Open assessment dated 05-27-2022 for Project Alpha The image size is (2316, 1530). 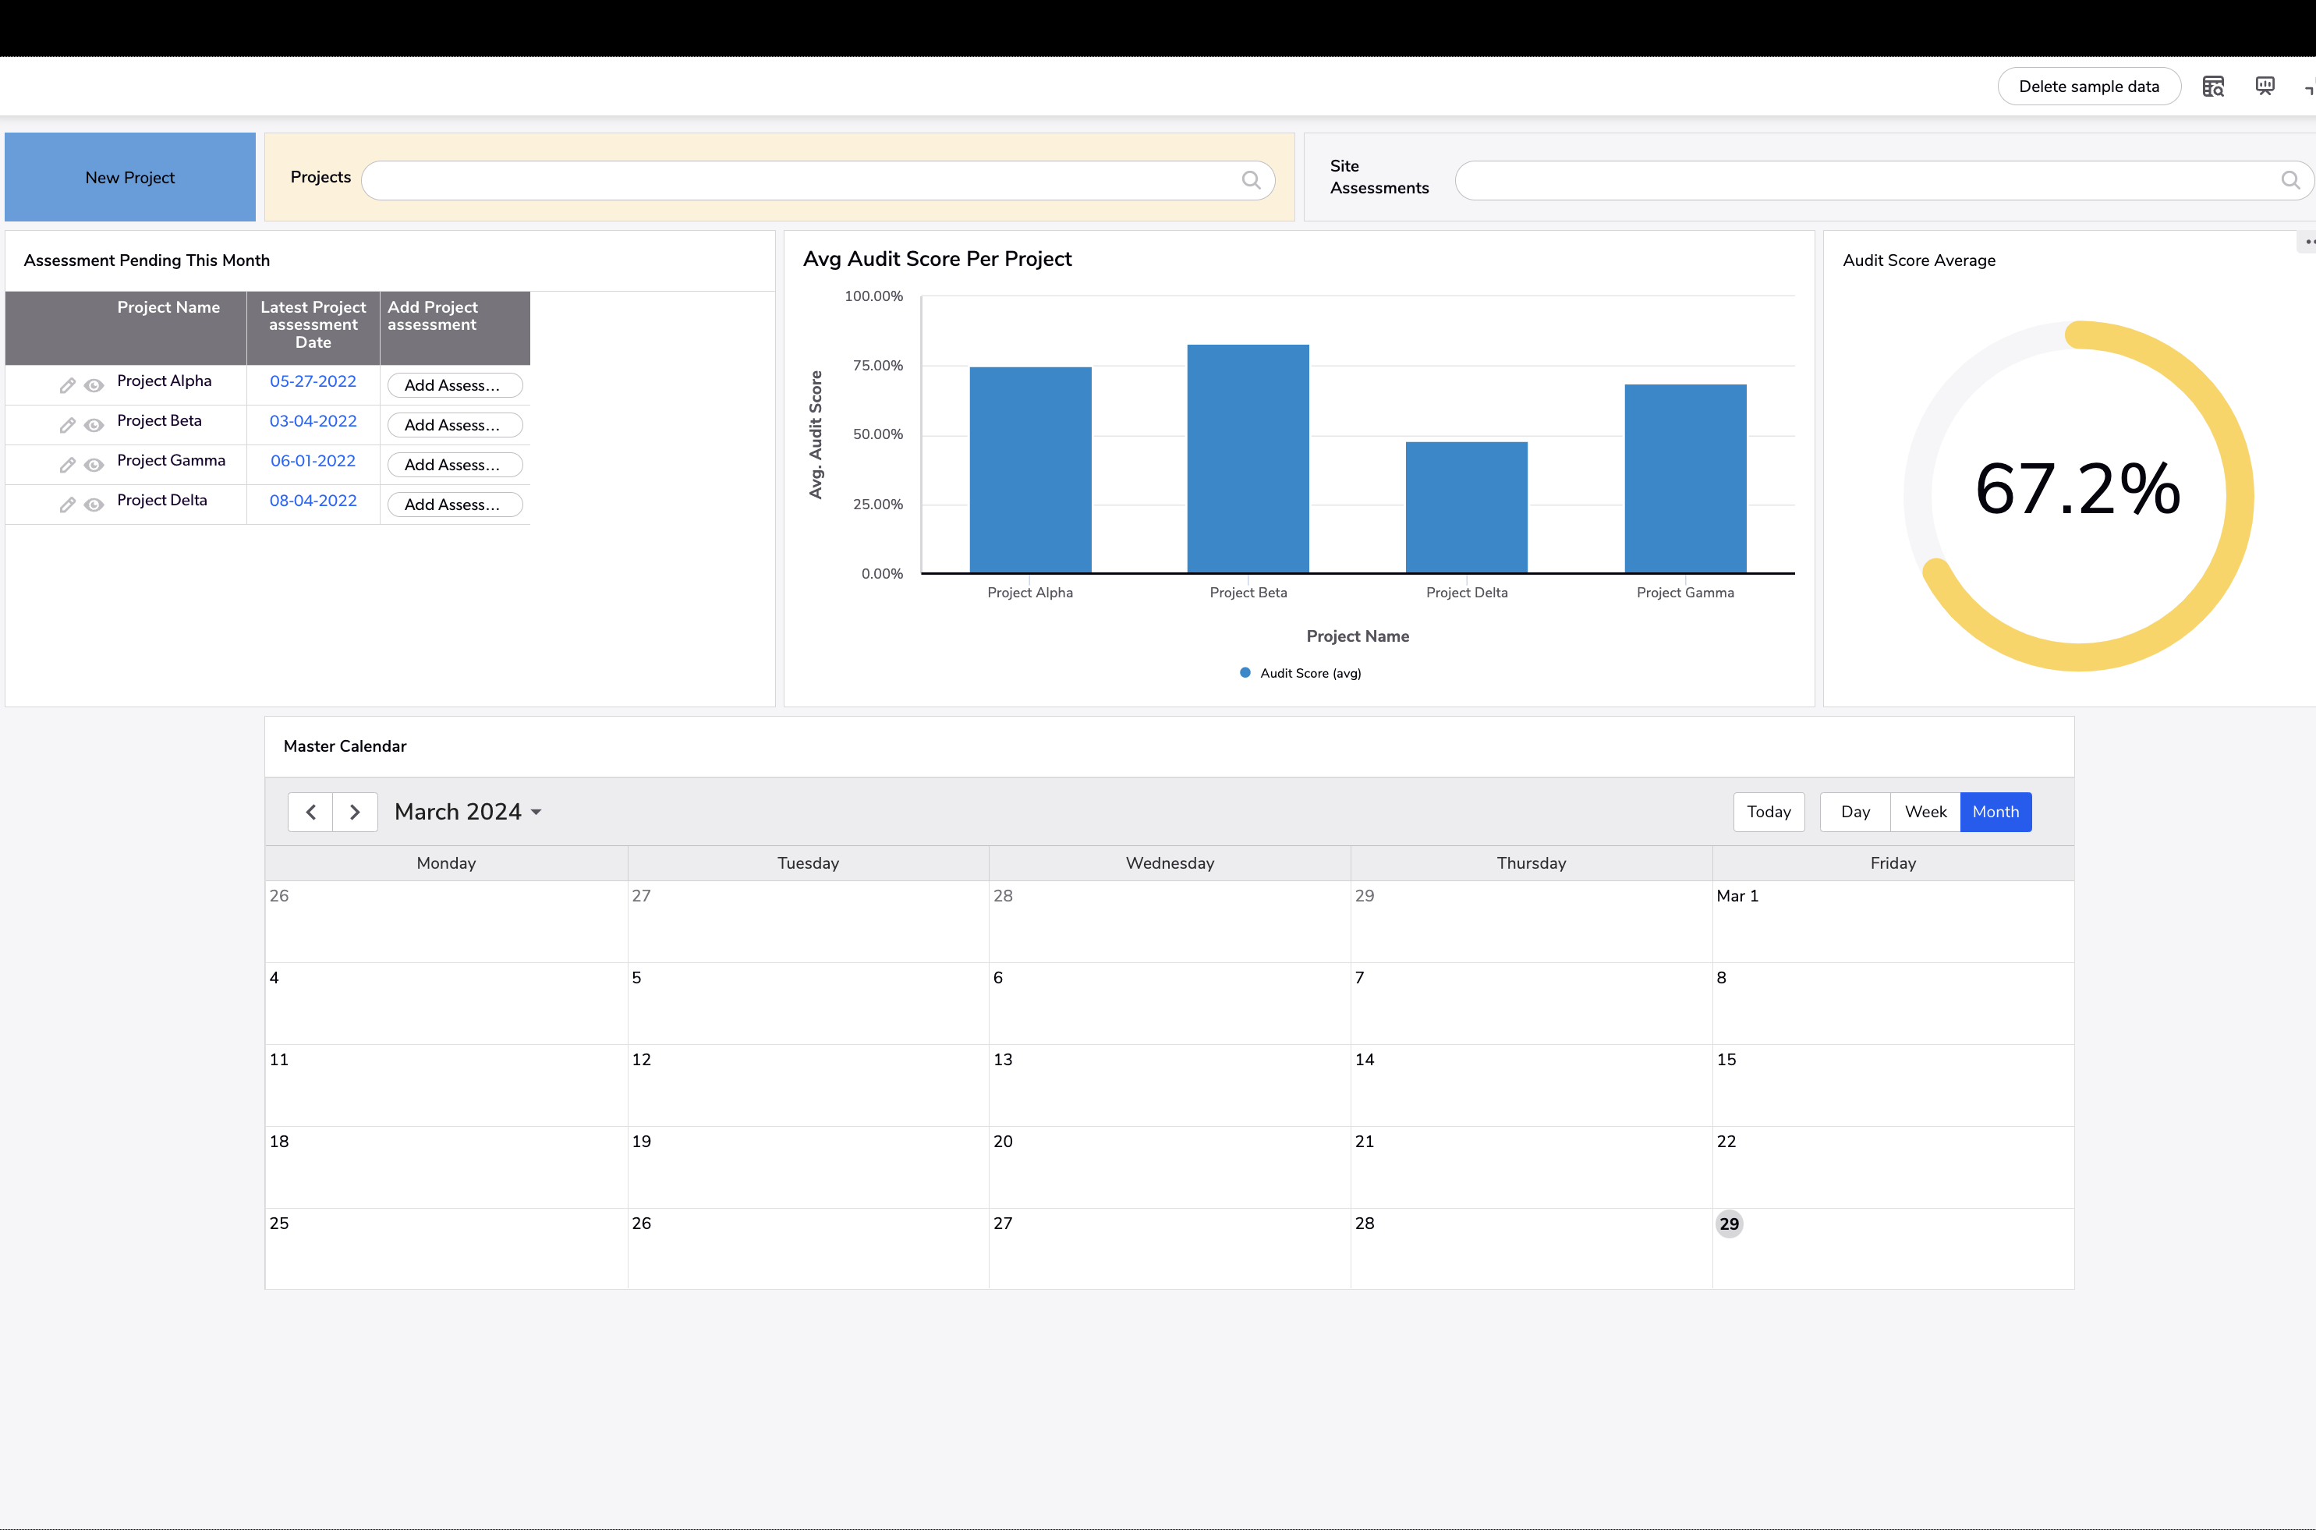[x=313, y=381]
